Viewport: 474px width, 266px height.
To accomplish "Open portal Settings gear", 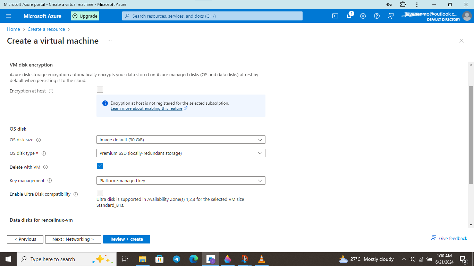I will coord(363,16).
